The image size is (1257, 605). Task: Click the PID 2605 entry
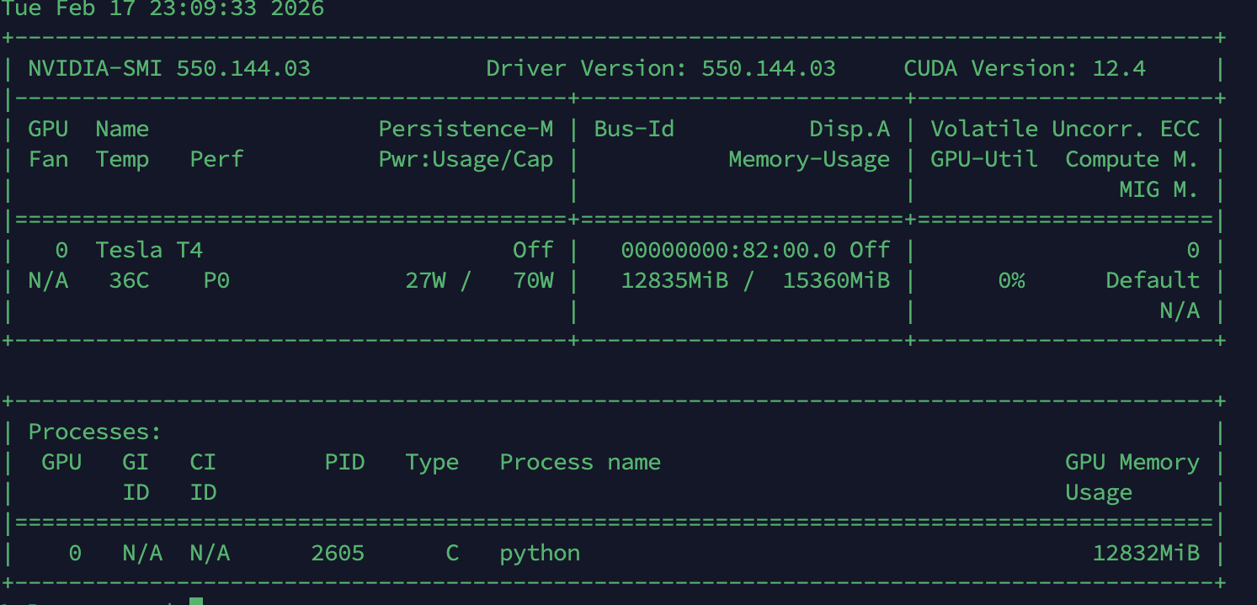point(338,553)
